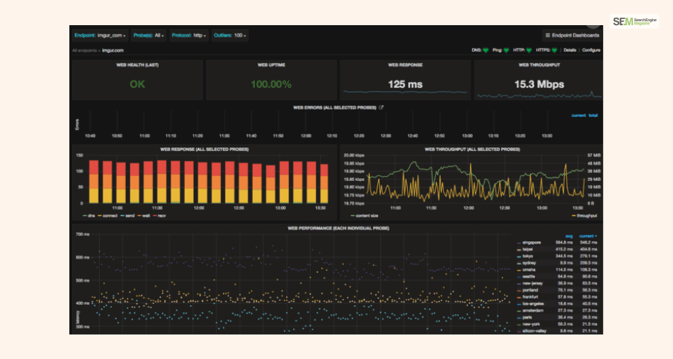Image resolution: width=673 pixels, height=359 pixels.
Task: Click the imgur.com breadcrumb
Action: click(113, 50)
